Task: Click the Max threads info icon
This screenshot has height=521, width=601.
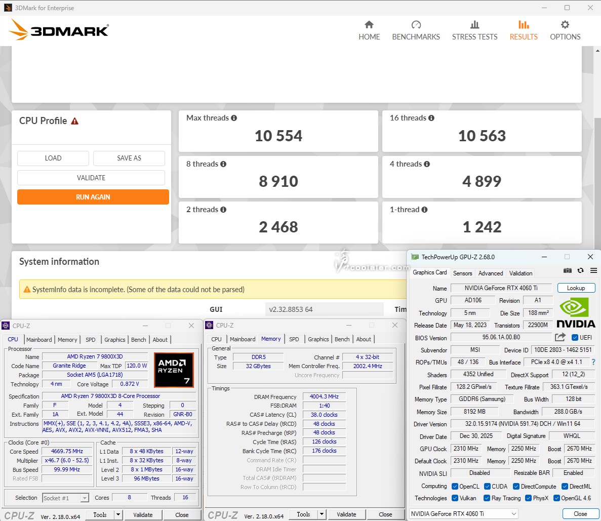Action: click(234, 118)
